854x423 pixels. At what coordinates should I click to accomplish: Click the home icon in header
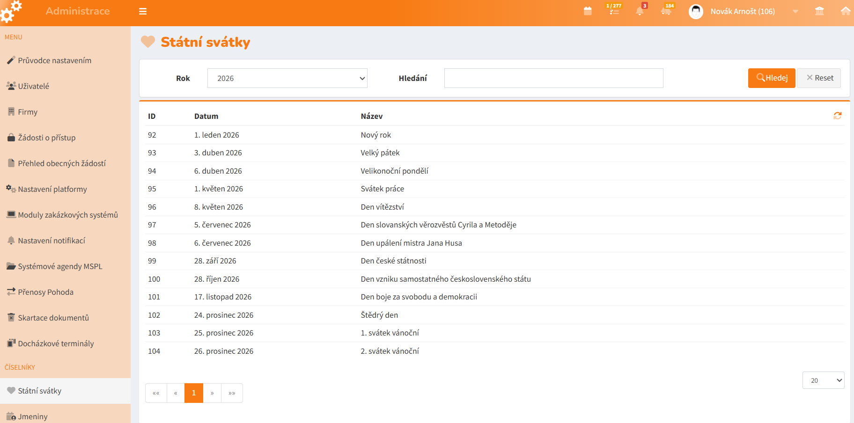click(x=846, y=11)
